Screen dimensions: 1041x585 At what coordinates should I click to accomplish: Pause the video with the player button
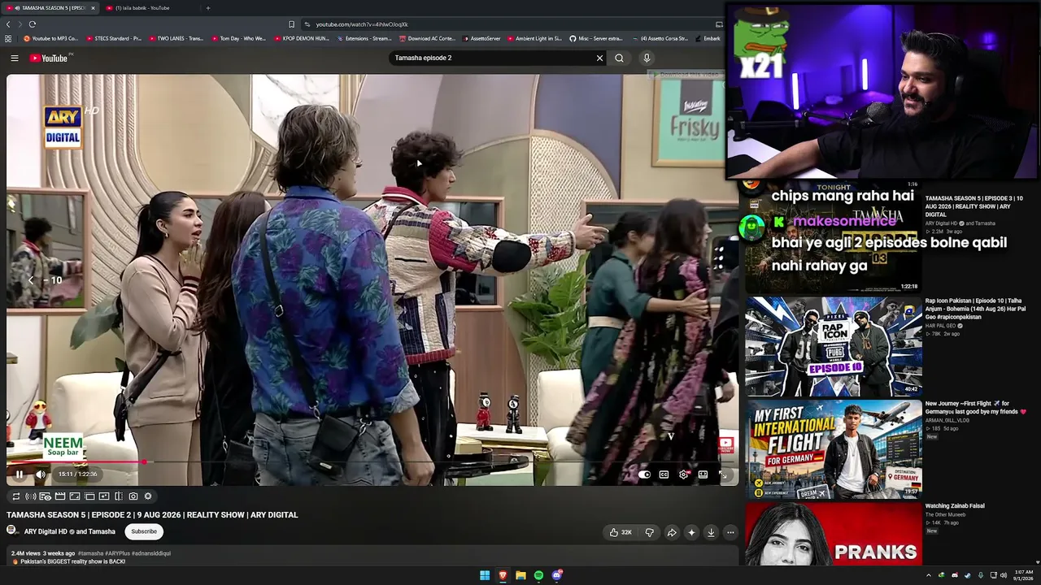tap(20, 474)
